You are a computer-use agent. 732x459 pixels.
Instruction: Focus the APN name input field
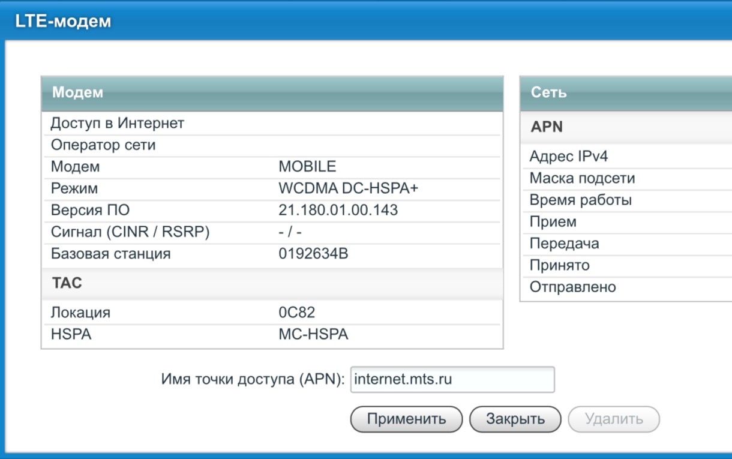[x=452, y=380]
